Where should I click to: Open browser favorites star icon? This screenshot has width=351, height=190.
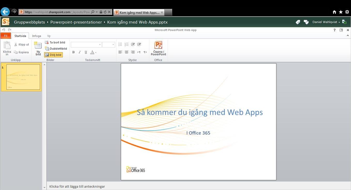click(341, 12)
